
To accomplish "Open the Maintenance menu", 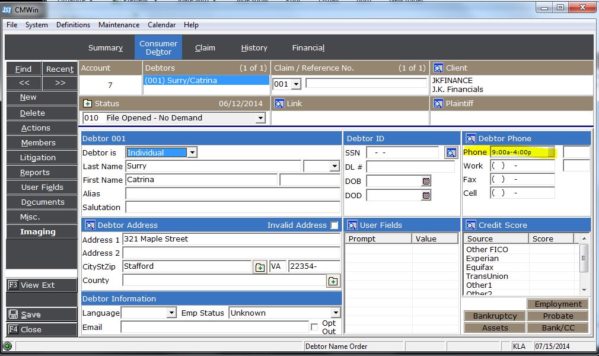I will [x=119, y=25].
